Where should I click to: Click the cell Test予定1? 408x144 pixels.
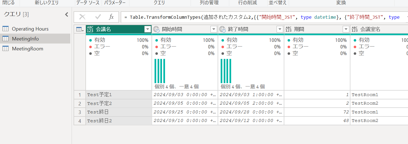[x=119, y=95]
